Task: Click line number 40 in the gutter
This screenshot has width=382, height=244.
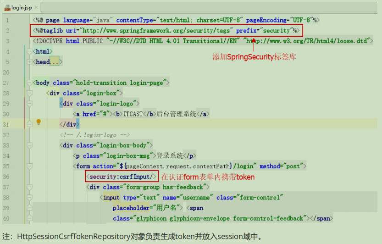Action: (6, 218)
